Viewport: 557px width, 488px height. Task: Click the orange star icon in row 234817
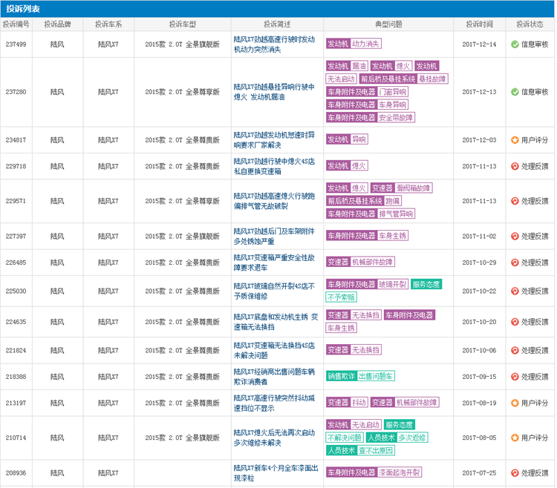click(x=515, y=140)
